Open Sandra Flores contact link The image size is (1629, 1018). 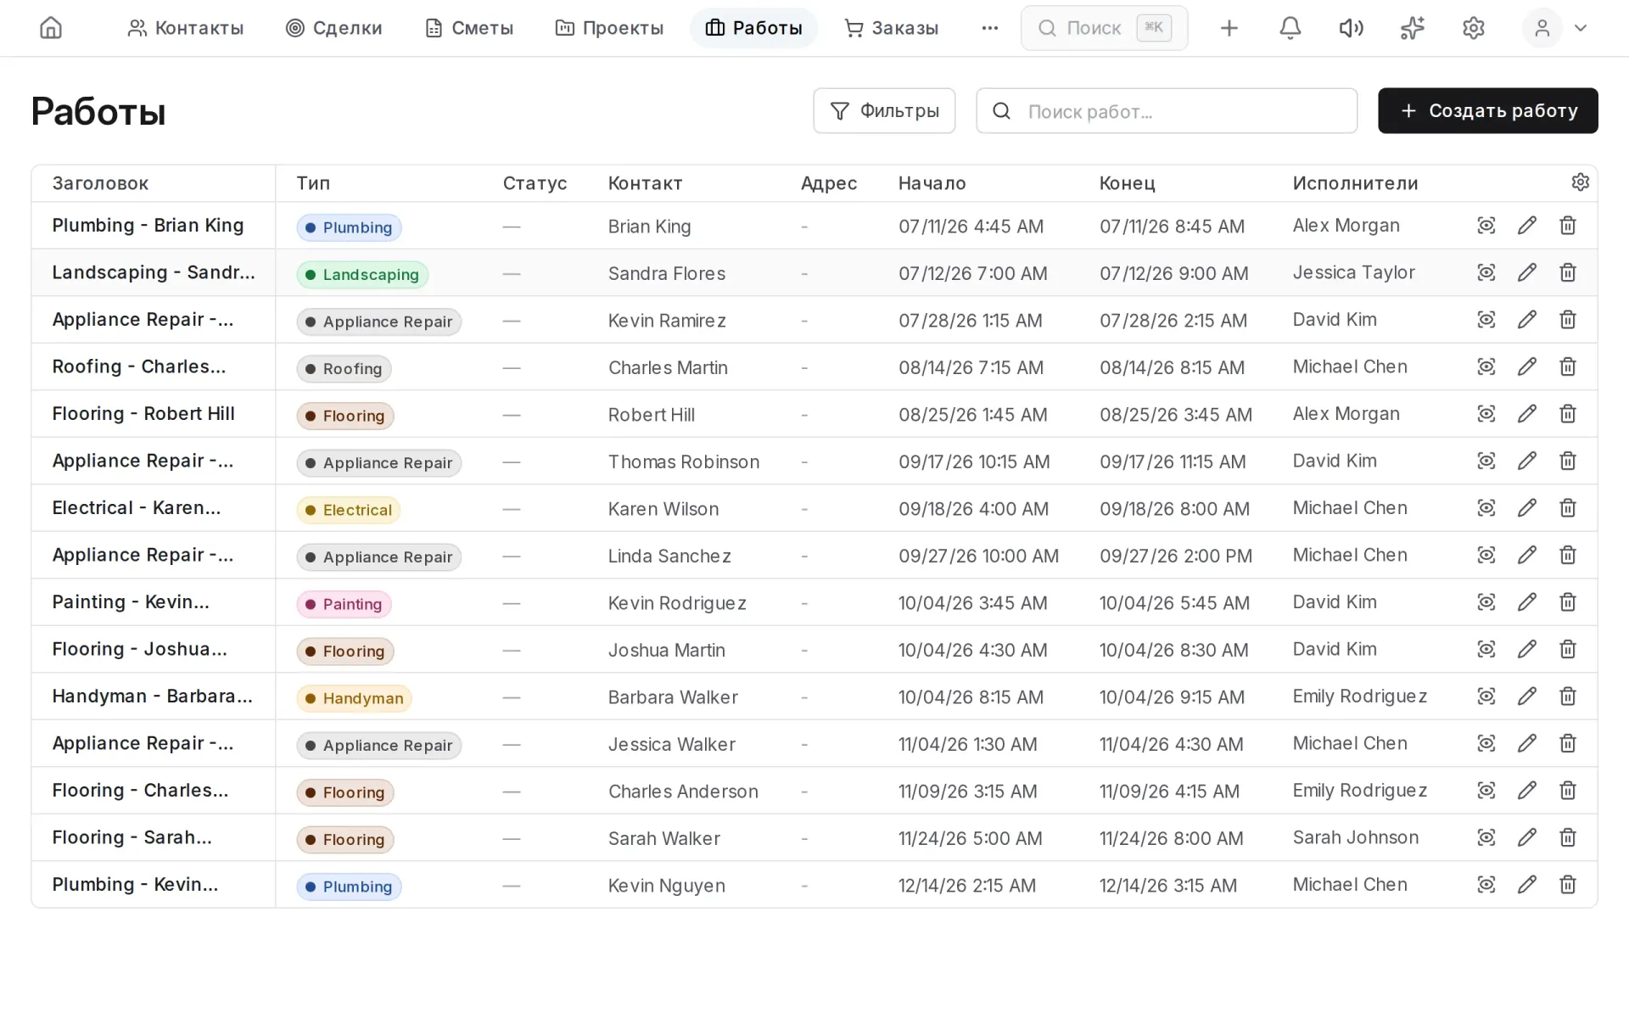pyautogui.click(x=666, y=273)
